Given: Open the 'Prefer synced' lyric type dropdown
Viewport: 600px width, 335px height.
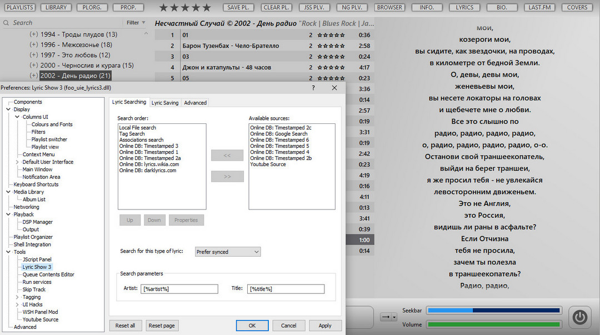Looking at the screenshot, I should [x=227, y=252].
